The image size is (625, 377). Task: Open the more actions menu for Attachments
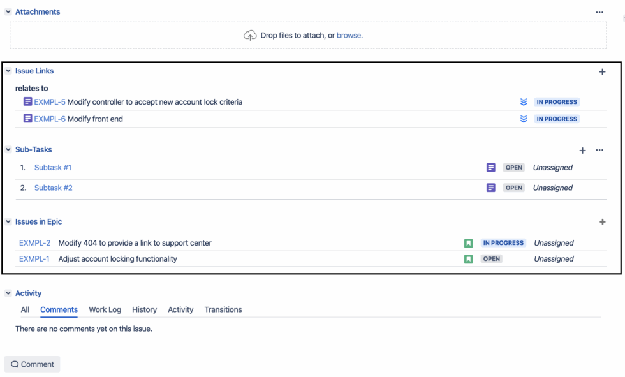pos(599,11)
